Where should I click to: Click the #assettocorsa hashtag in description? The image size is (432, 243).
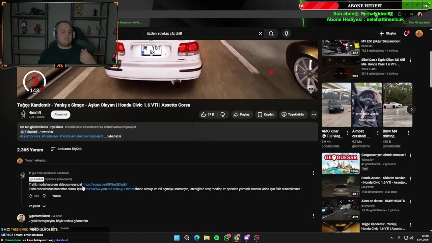30,136
